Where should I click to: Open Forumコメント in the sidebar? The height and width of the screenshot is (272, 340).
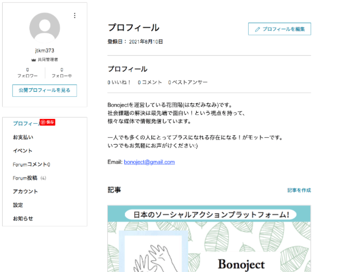[32, 164]
